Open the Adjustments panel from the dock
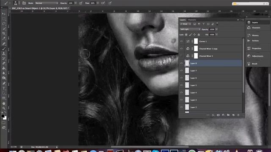This screenshot has width=271, height=152. [x=258, y=56]
